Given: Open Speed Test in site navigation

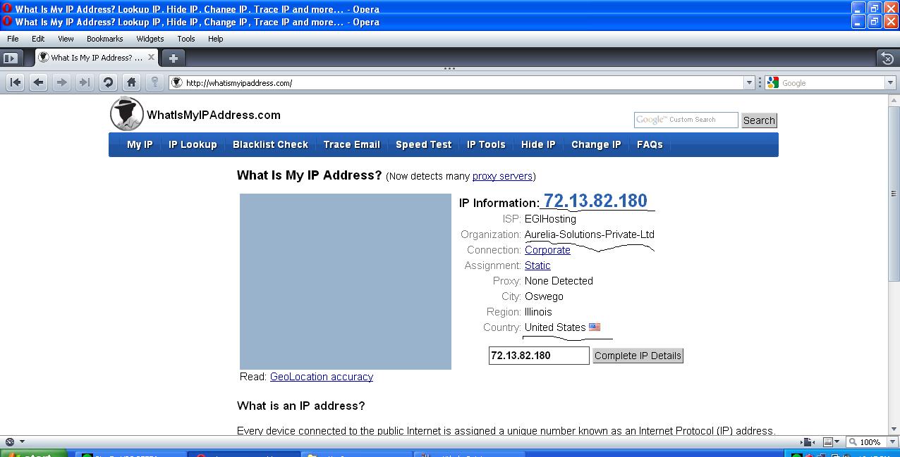Looking at the screenshot, I should [x=423, y=144].
